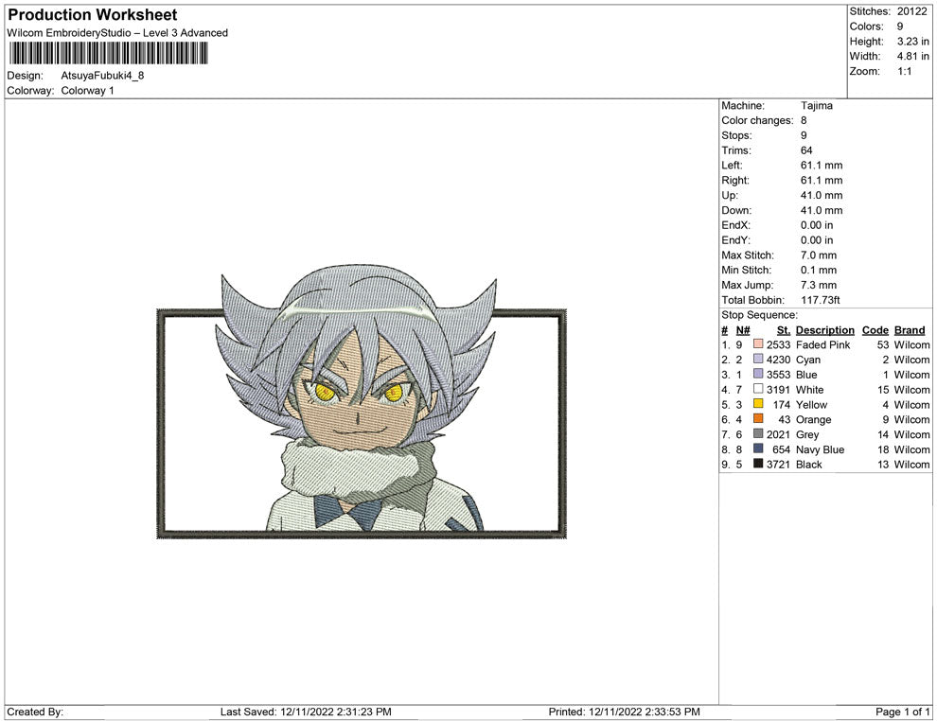937x721 pixels.
Task: Click the Cyan thread color swatch
Action: click(x=758, y=359)
